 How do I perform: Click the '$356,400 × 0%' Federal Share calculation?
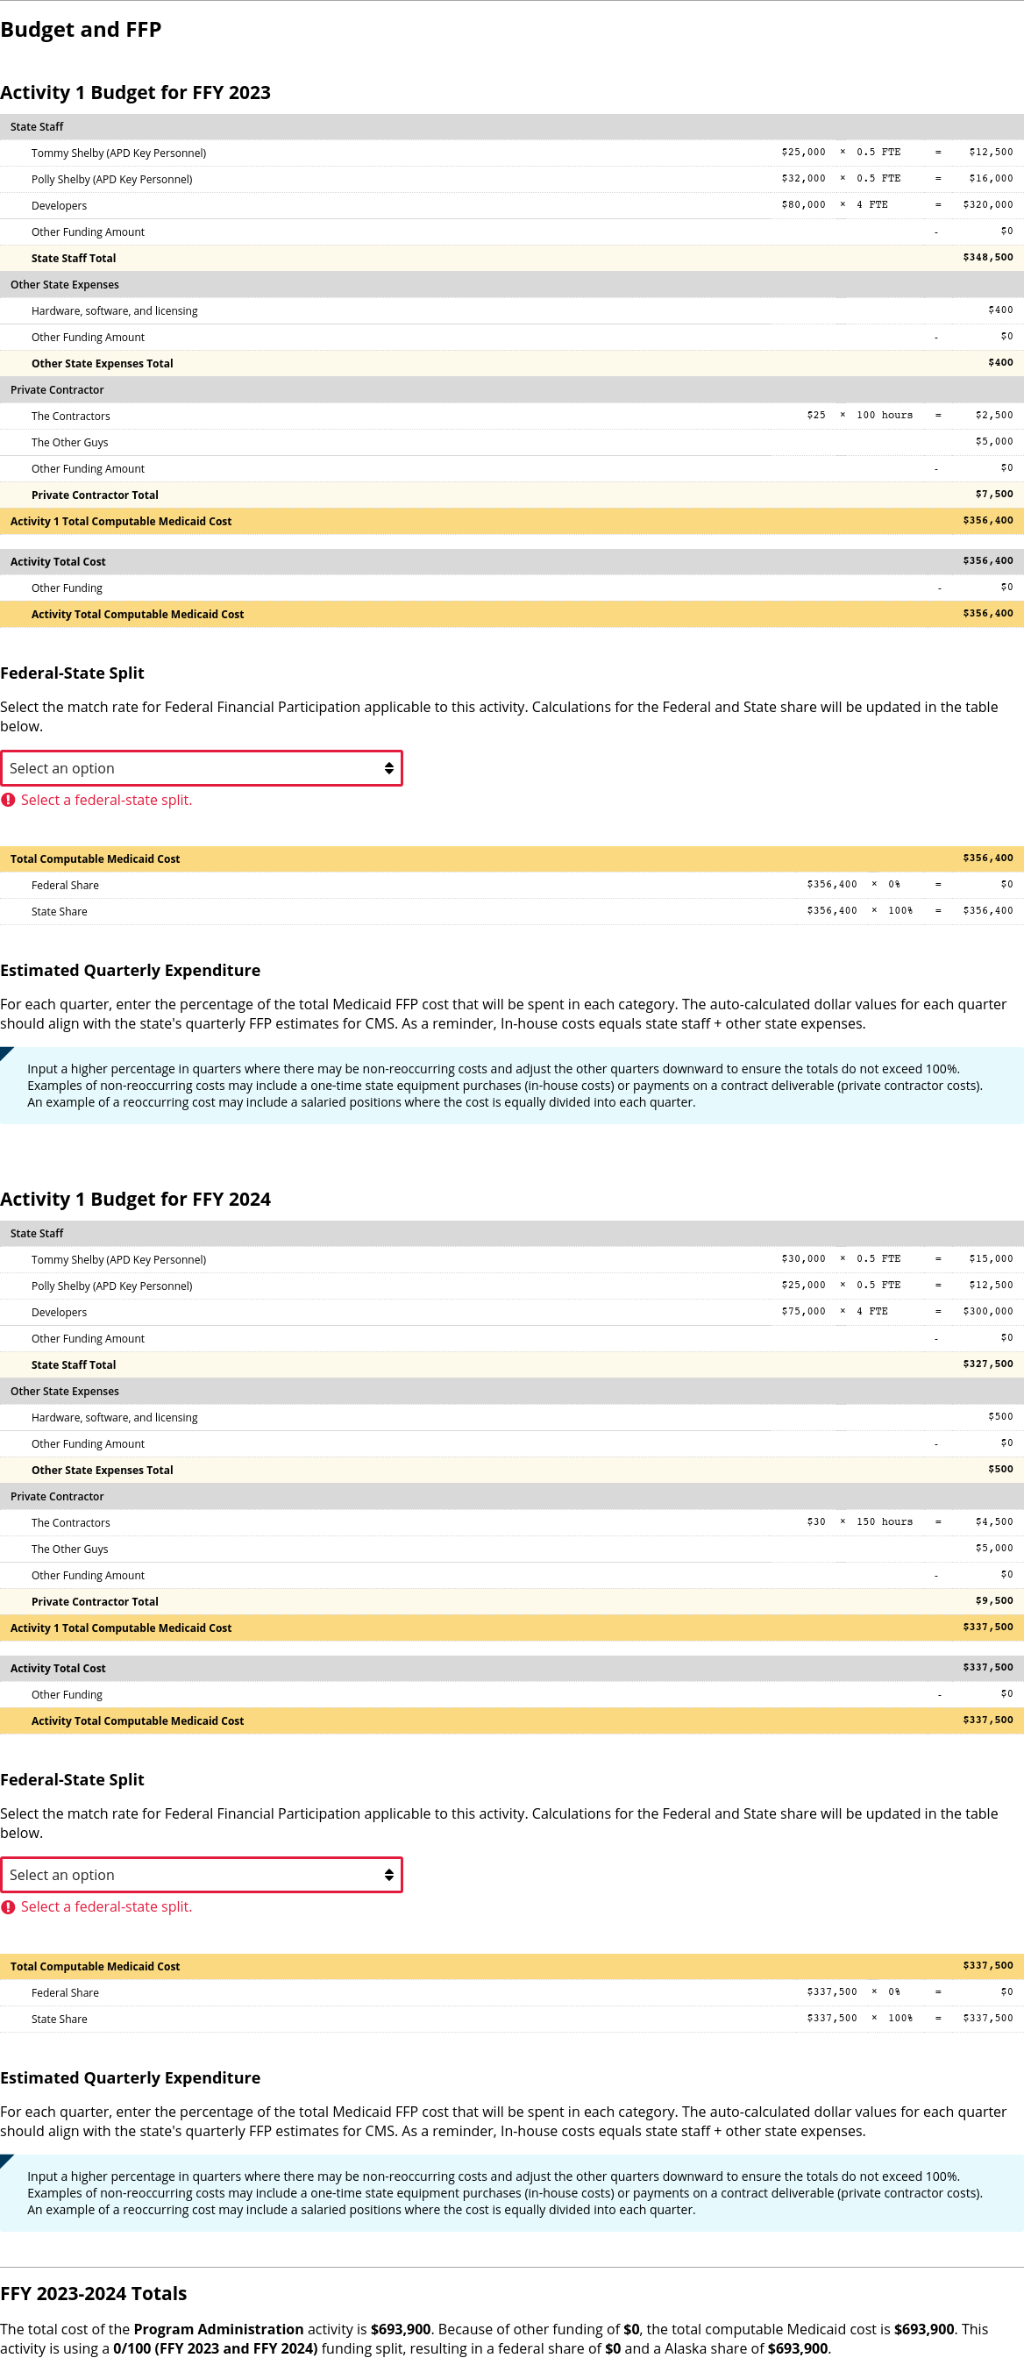coord(853,884)
